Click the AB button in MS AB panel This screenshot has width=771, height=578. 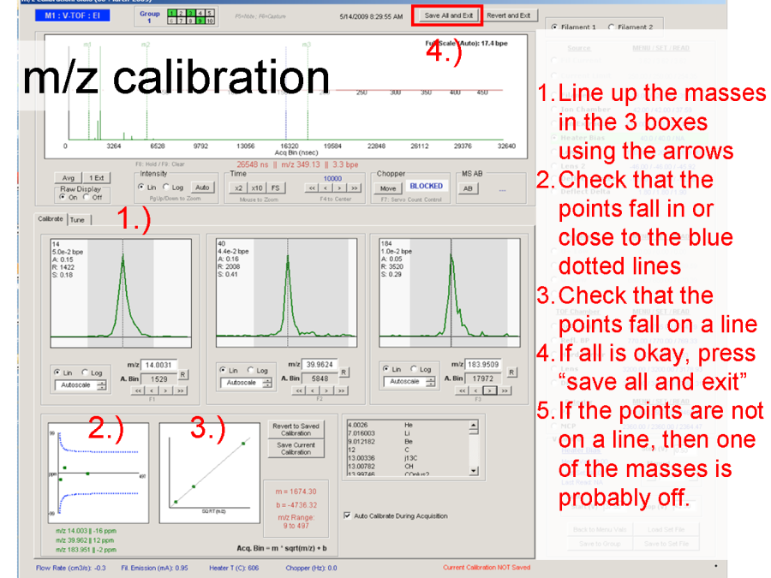click(468, 188)
